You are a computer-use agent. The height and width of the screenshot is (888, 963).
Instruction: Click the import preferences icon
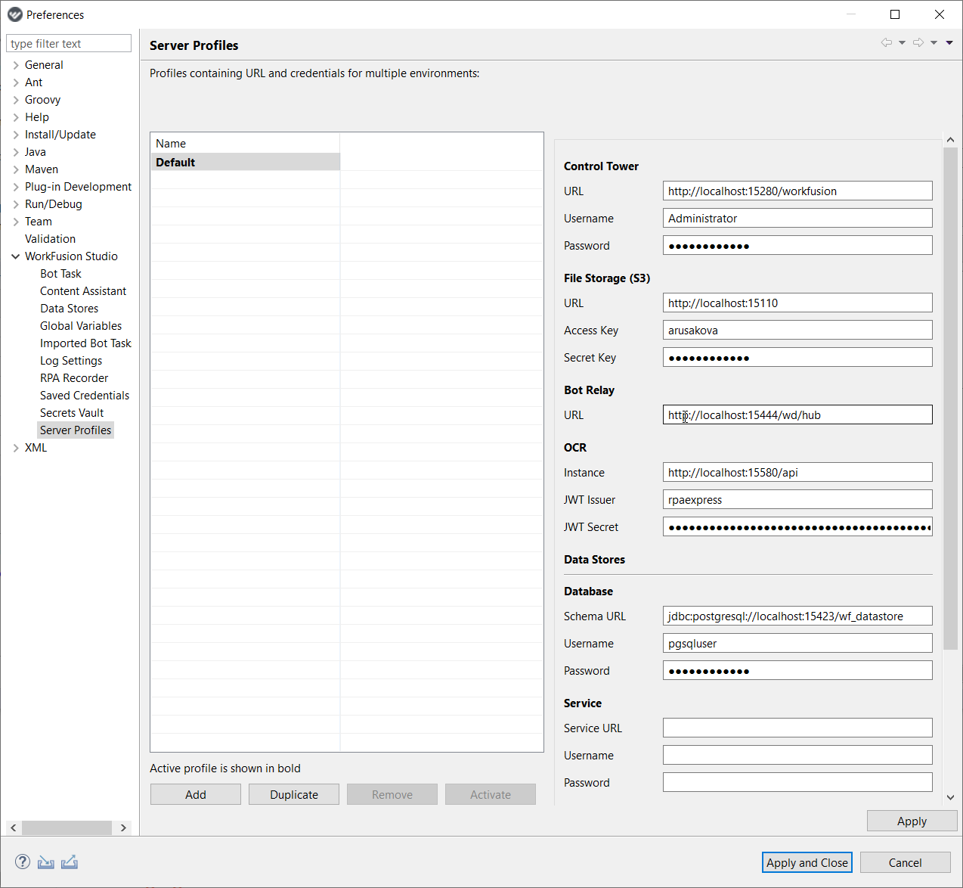pyautogui.click(x=46, y=862)
